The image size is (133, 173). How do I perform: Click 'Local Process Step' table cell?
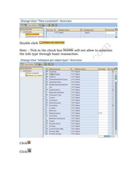click(x=60, y=129)
